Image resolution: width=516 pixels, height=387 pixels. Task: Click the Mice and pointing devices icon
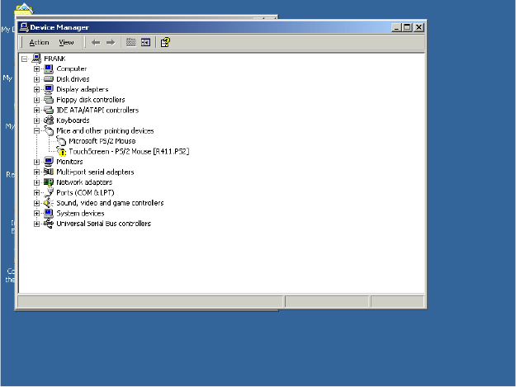tap(49, 130)
